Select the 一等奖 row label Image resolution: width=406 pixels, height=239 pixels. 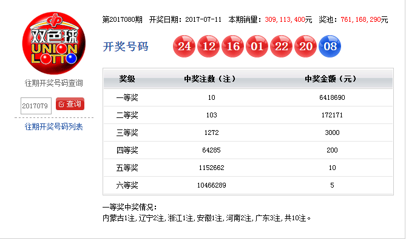pos(127,97)
